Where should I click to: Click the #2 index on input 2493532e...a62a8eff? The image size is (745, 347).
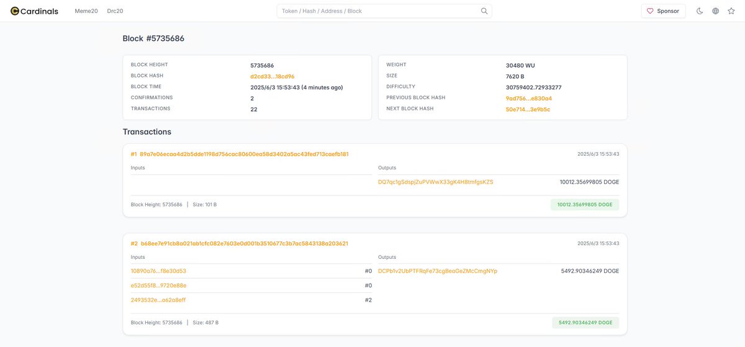[x=368, y=300]
